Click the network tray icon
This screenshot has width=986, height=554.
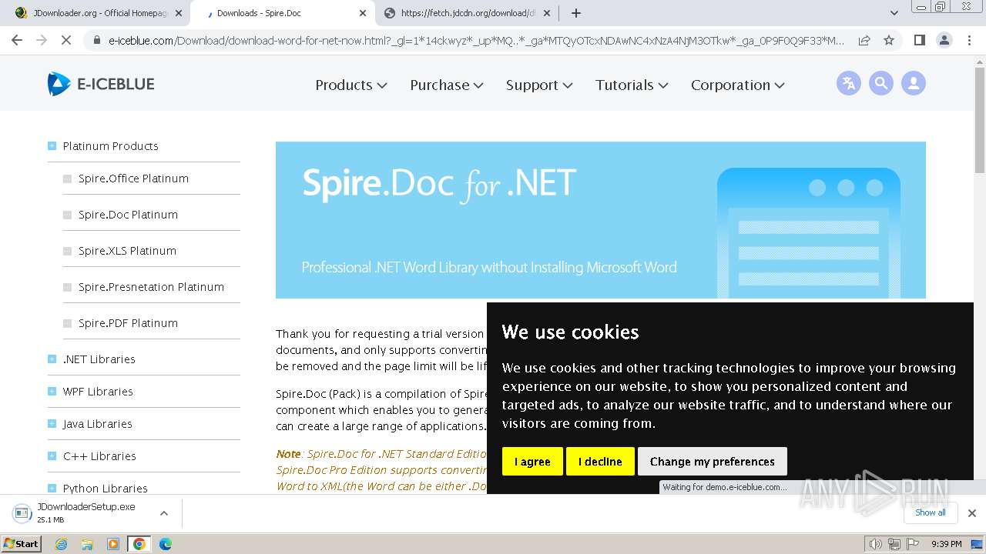(894, 544)
